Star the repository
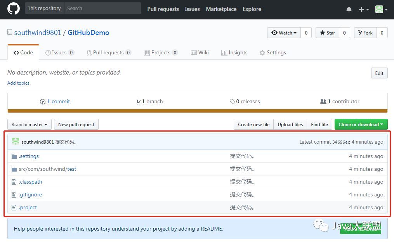 327,33
